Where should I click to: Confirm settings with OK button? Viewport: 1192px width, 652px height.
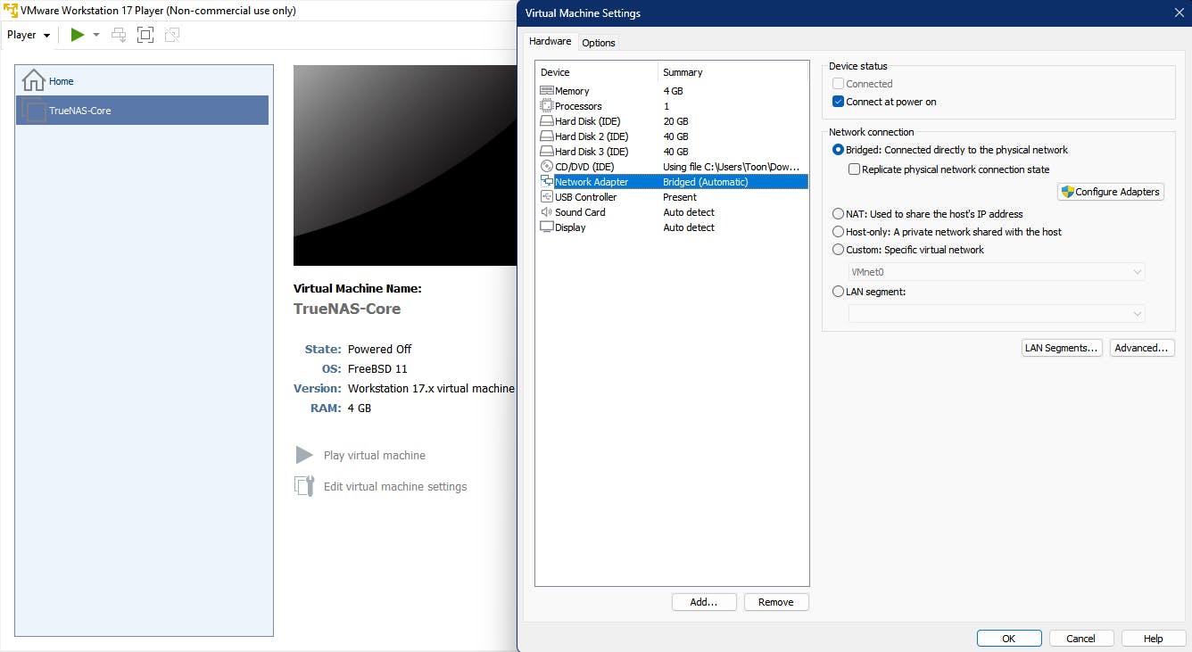tap(1009, 639)
